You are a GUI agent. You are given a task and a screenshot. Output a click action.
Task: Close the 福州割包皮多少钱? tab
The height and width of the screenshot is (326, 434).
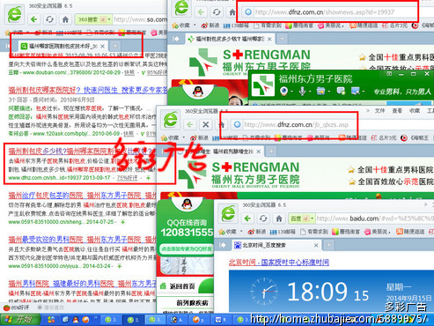coord(269,39)
